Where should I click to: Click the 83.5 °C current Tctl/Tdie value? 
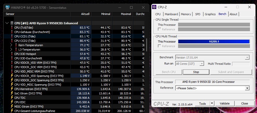pos(85,28)
